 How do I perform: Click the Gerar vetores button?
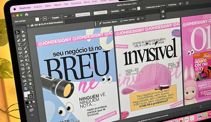pyautogui.click(x=127, y=20)
